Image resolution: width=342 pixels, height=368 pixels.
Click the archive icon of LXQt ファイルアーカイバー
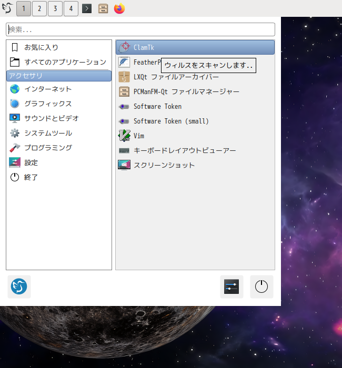click(124, 77)
